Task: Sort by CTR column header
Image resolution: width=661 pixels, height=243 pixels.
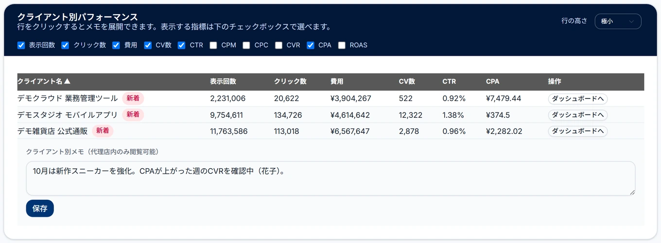Action: point(449,81)
